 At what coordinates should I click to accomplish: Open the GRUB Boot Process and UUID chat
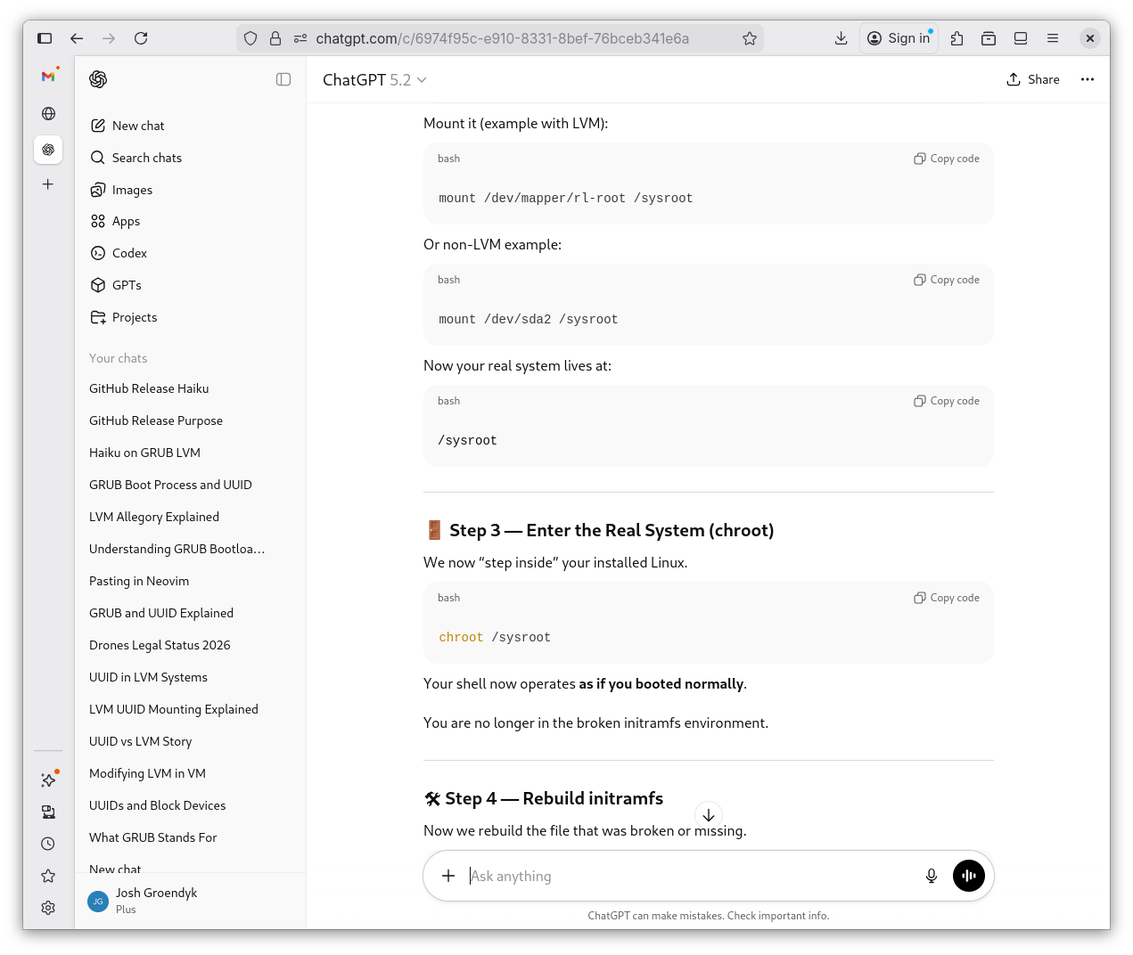tap(170, 485)
